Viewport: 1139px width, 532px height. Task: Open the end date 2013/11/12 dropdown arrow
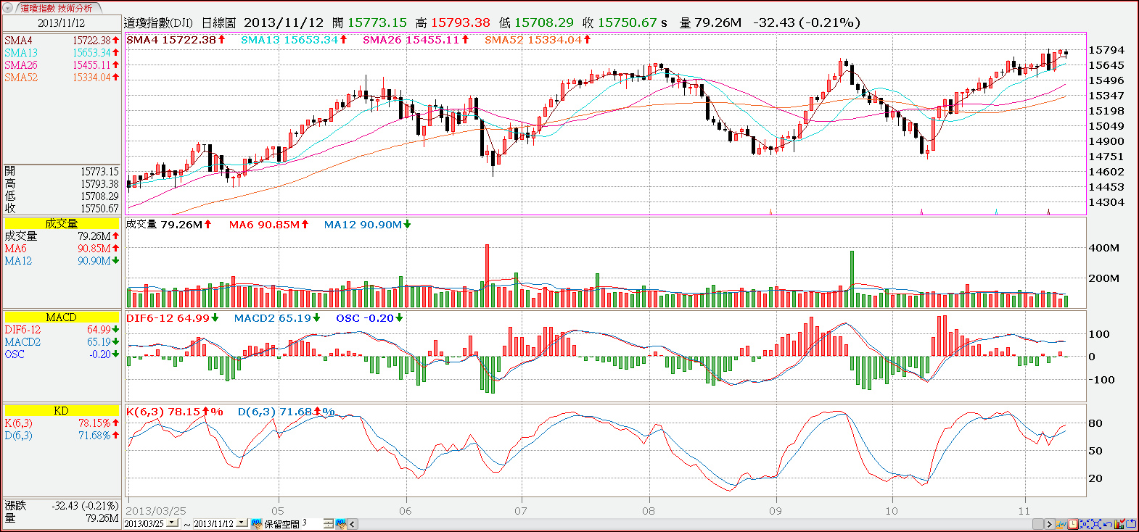click(x=241, y=523)
